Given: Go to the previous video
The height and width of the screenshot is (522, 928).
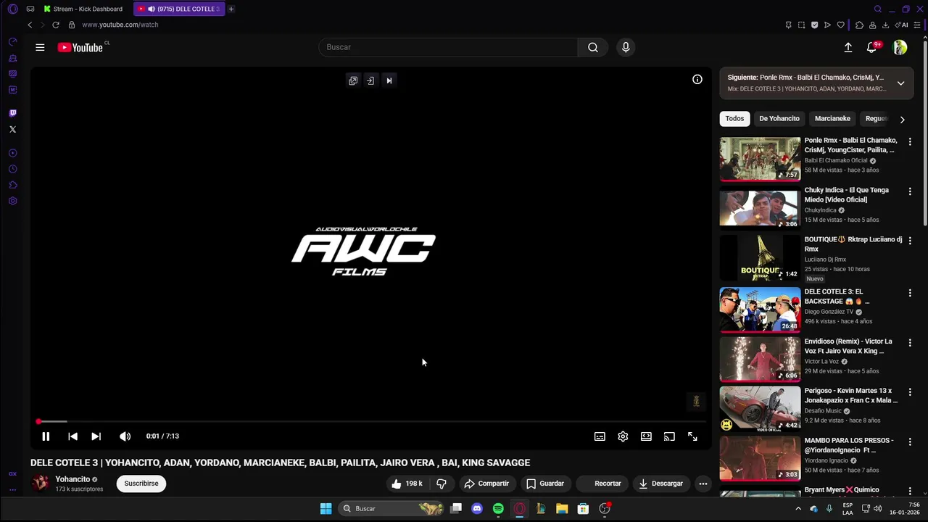Looking at the screenshot, I should pos(72,436).
